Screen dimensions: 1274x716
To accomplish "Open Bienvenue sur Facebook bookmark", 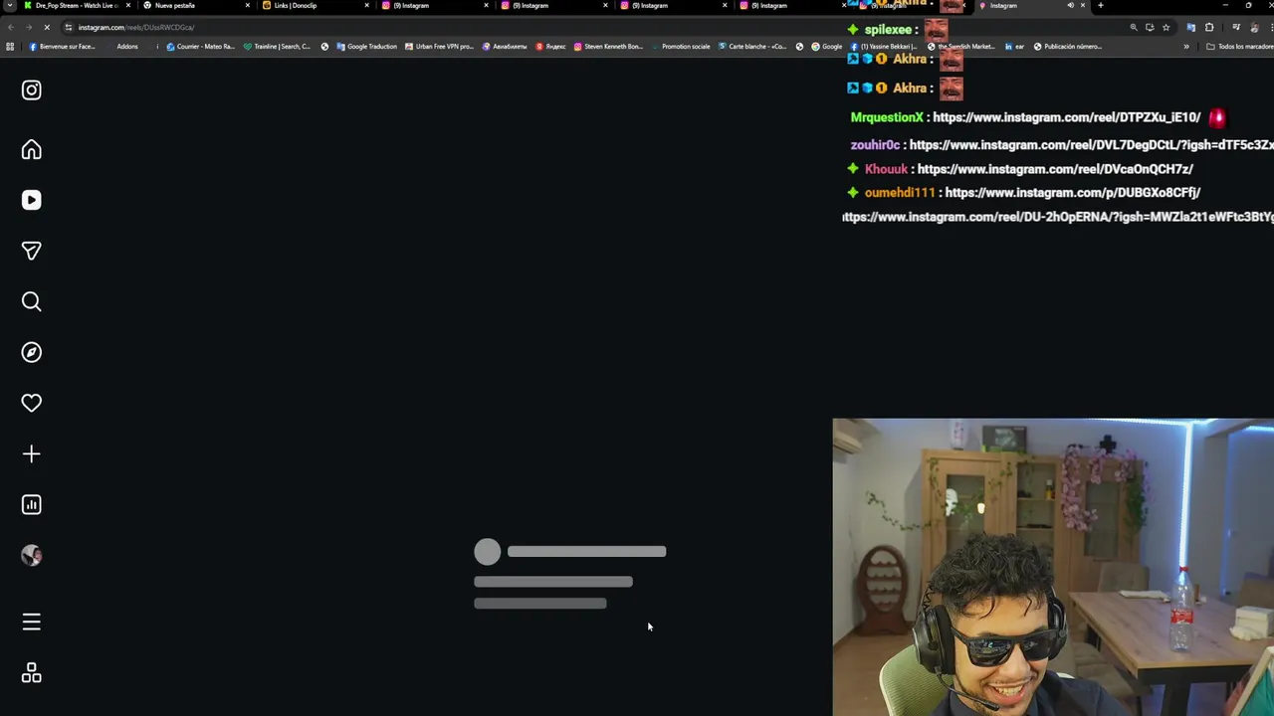I will pyautogui.click(x=62, y=46).
